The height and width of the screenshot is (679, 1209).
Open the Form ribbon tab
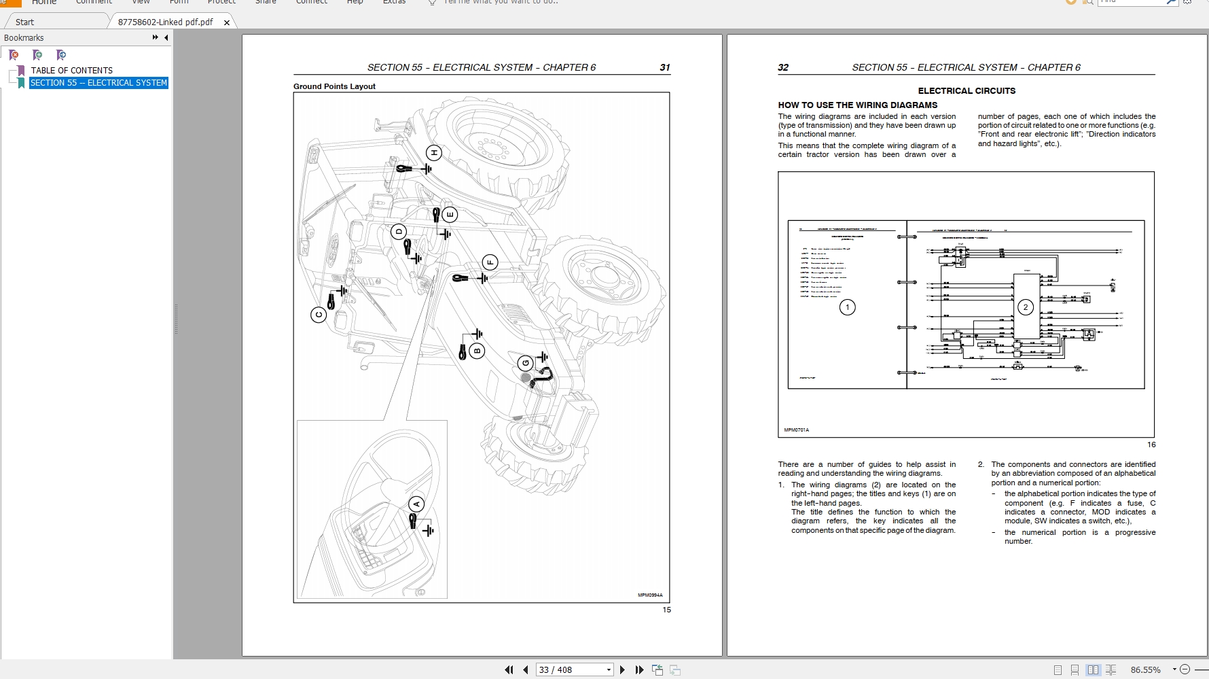coord(179,2)
